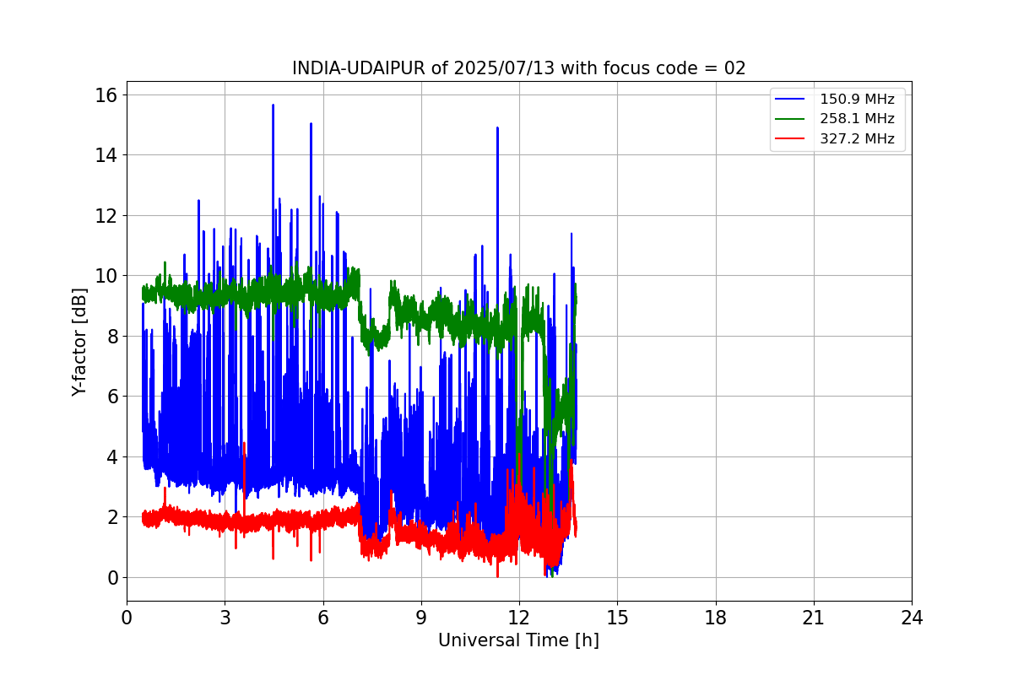The height and width of the screenshot is (675, 1013).
Task: Click the y-axis tick label 4
Action: 113,457
